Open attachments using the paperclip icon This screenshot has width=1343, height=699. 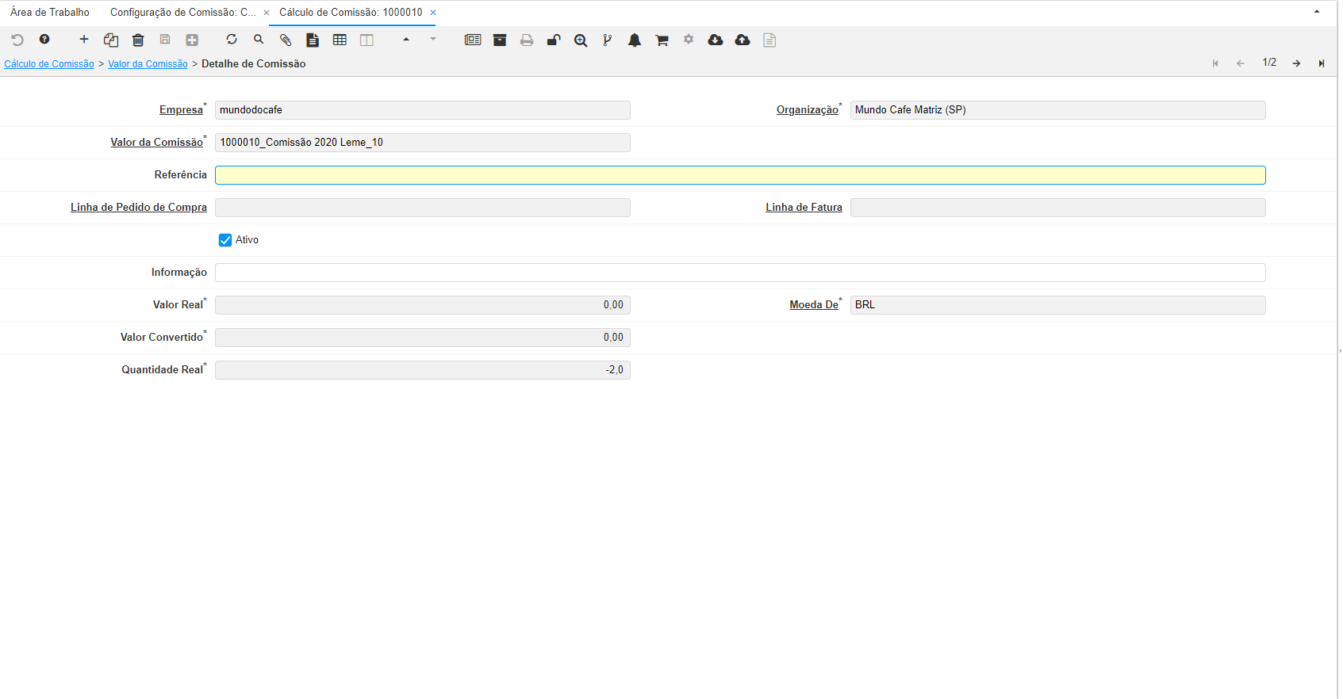point(286,40)
